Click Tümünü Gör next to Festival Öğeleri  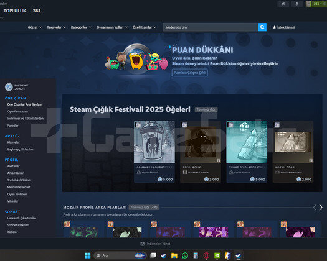click(x=206, y=109)
